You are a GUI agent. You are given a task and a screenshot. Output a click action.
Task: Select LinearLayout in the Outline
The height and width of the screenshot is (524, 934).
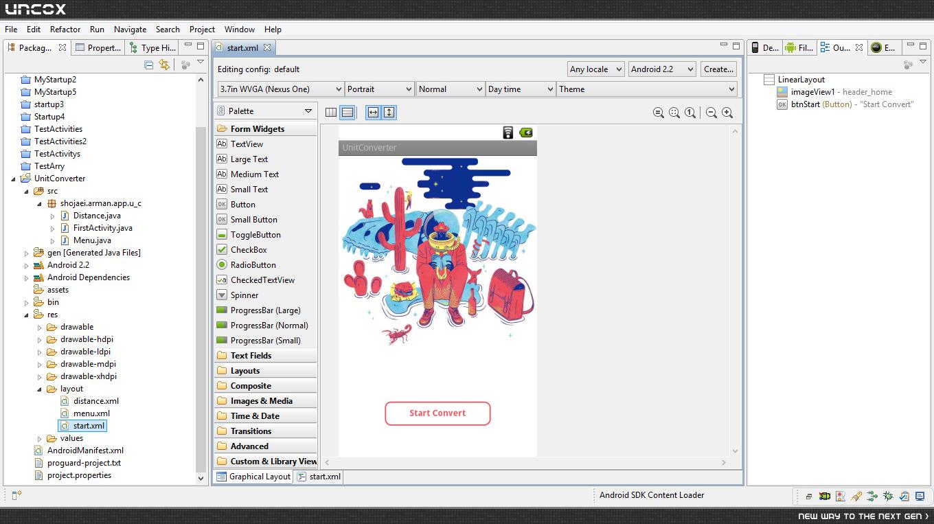[x=801, y=80]
